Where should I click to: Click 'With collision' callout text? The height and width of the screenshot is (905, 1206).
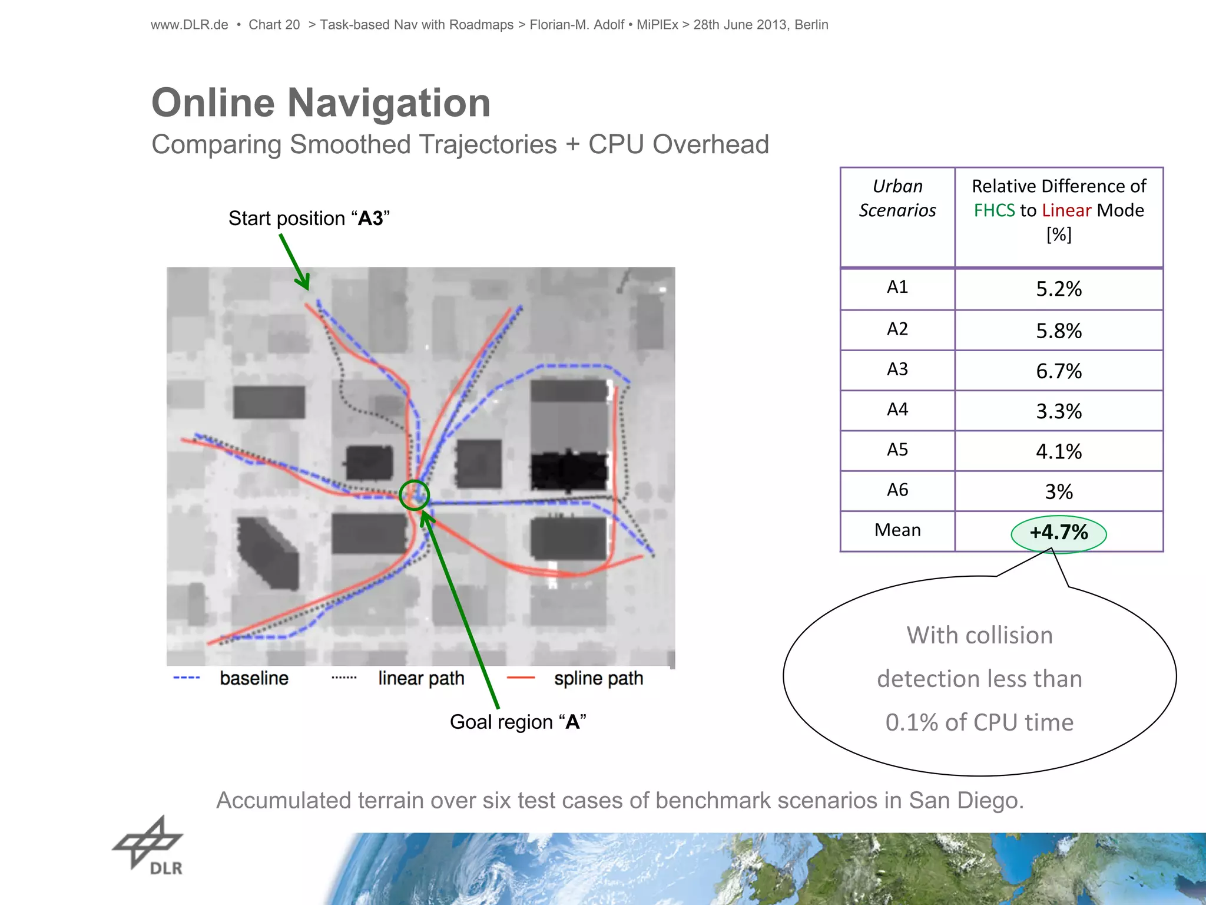979,635
